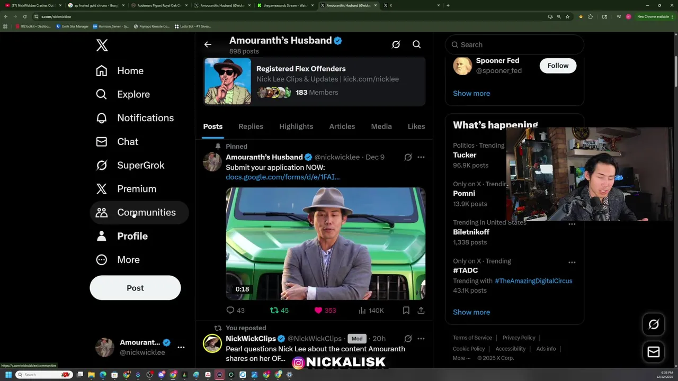Open the Windows Start menu

[8, 375]
